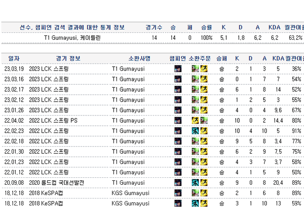Click champion icon in 22.01.30 row
The height and width of the screenshot is (208, 304).
pos(178,152)
